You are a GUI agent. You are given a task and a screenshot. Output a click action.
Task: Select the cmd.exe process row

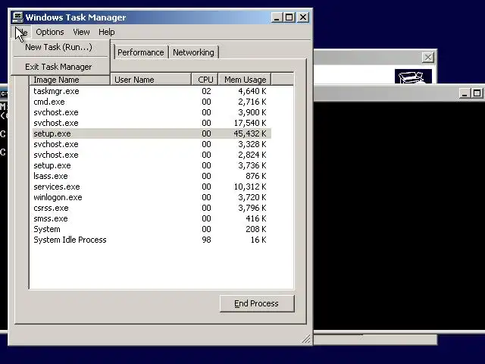point(152,102)
